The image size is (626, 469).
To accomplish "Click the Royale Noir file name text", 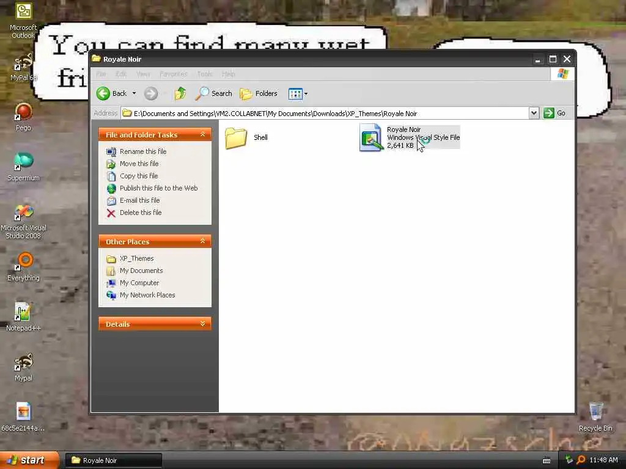I will coord(403,129).
